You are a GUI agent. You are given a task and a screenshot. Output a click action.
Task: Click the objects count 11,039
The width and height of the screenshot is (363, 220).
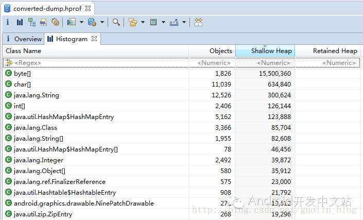point(221,84)
